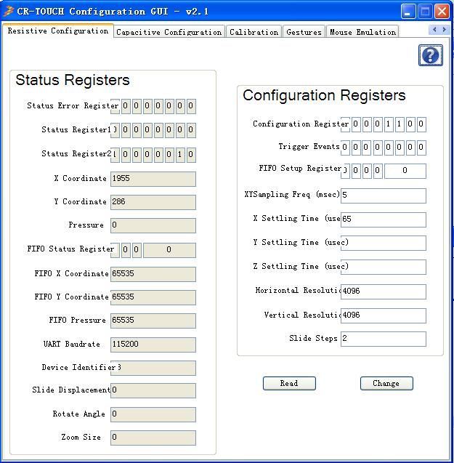Click the Slide Steps field

383,339
